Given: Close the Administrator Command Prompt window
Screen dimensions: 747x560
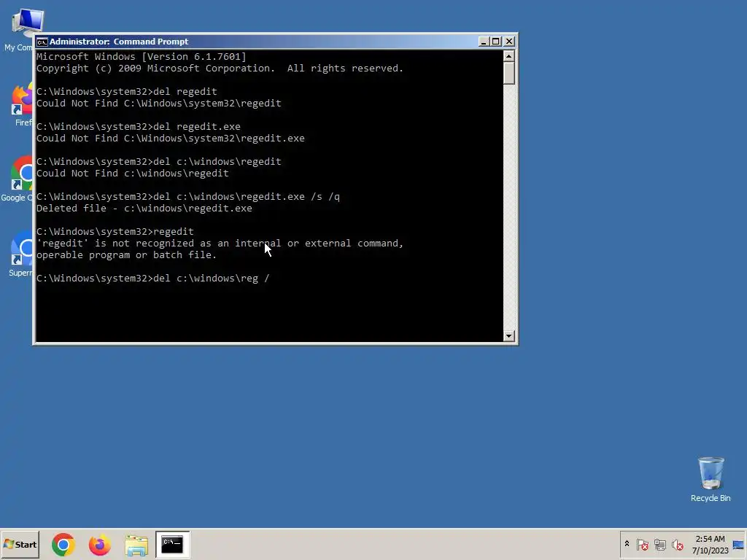Looking at the screenshot, I should 508,42.
